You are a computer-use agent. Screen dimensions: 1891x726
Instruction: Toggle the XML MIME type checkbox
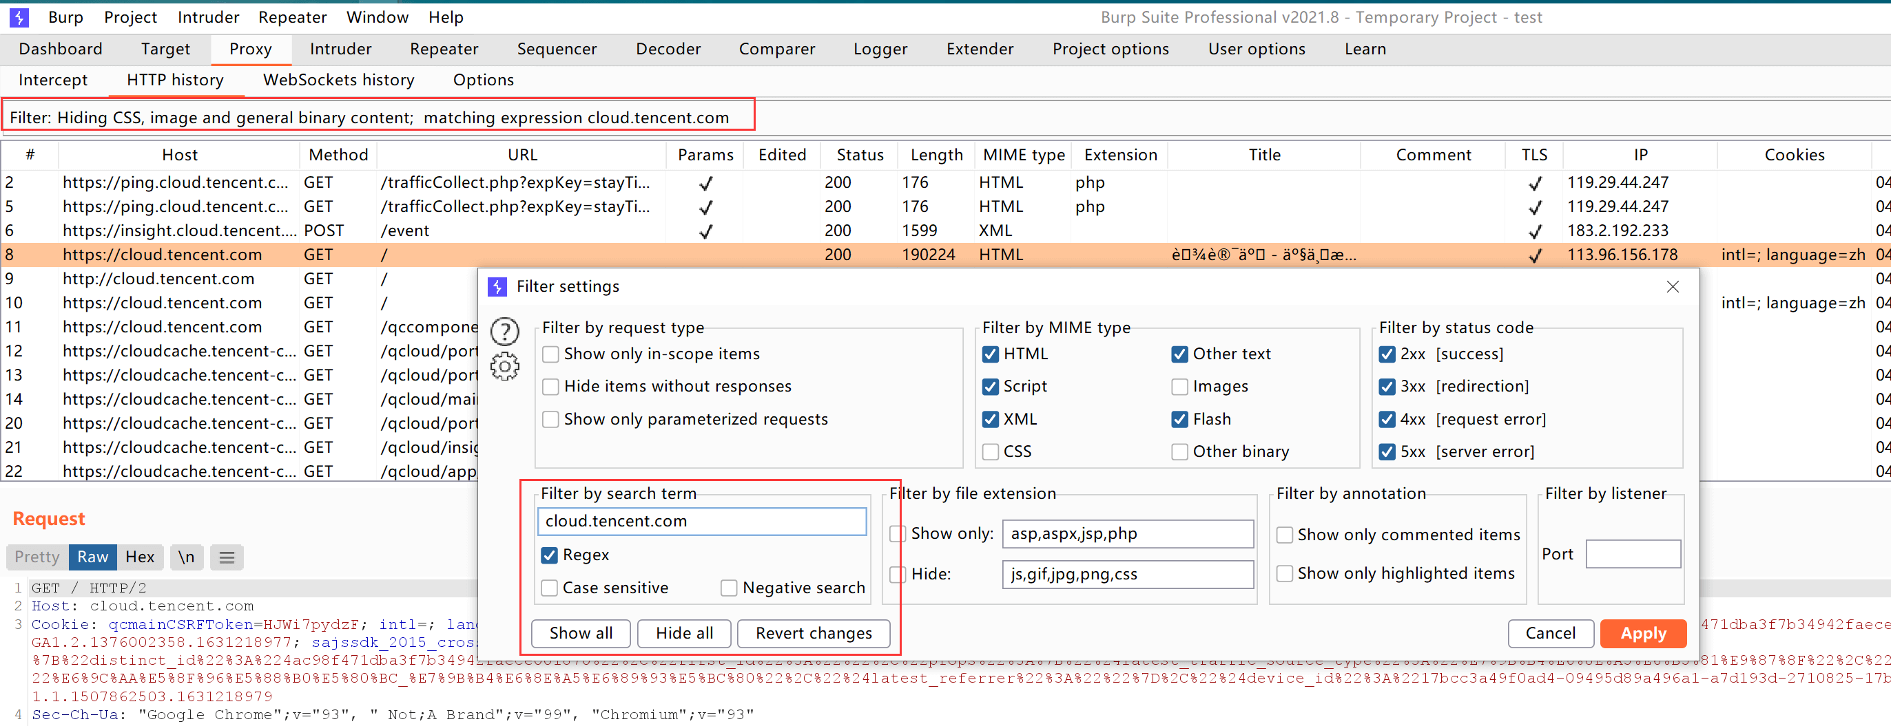point(991,420)
